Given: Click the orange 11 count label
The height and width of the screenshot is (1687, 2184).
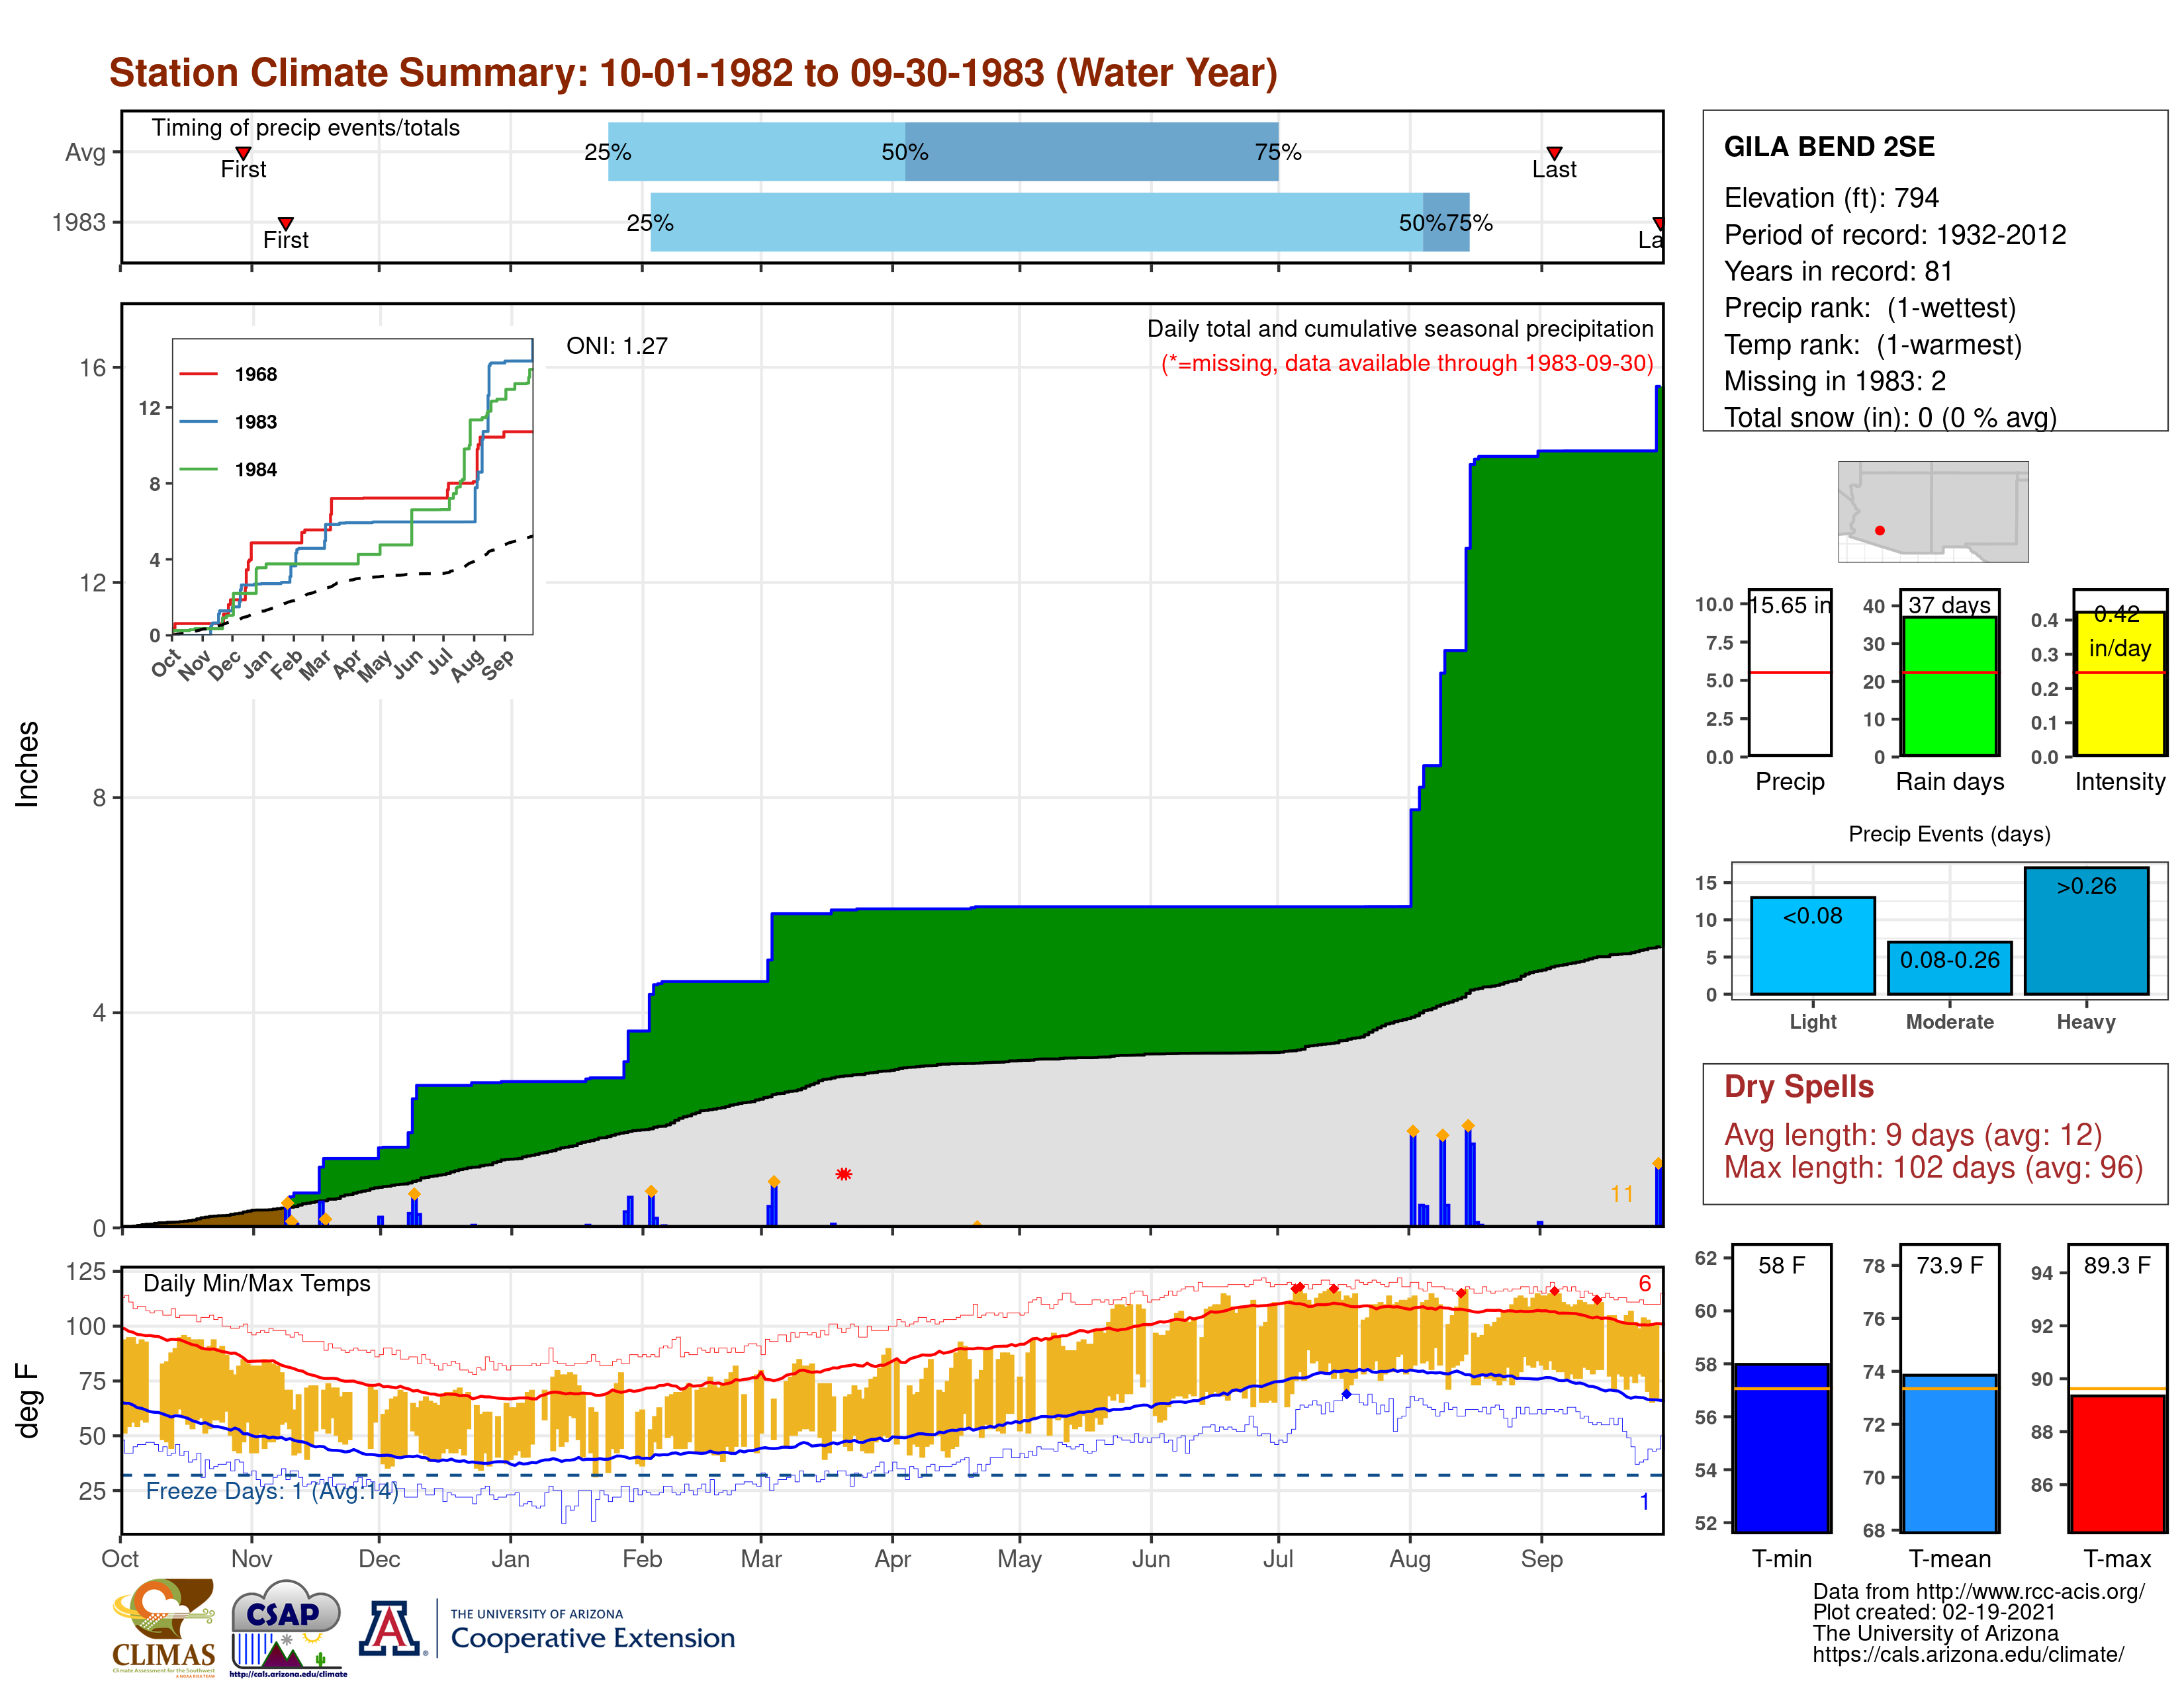Looking at the screenshot, I should click(x=1622, y=1194).
